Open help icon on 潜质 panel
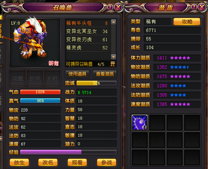 click(194, 7)
